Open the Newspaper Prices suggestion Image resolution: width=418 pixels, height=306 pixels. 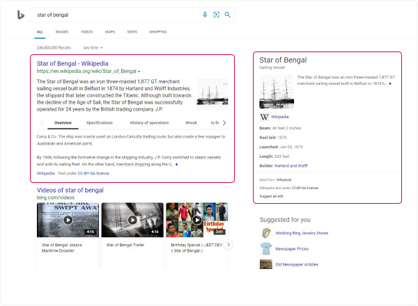[292, 249]
